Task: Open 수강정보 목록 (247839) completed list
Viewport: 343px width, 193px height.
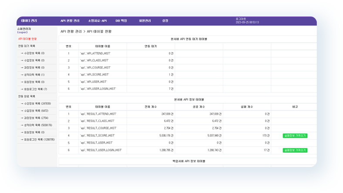Action: click(x=38, y=104)
